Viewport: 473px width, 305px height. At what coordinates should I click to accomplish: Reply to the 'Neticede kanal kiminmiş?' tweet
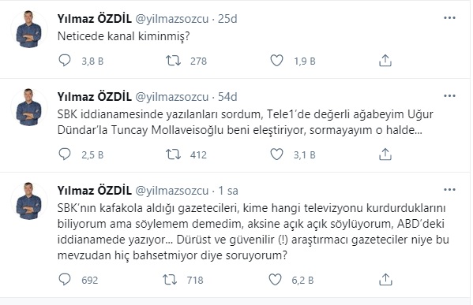(64, 61)
